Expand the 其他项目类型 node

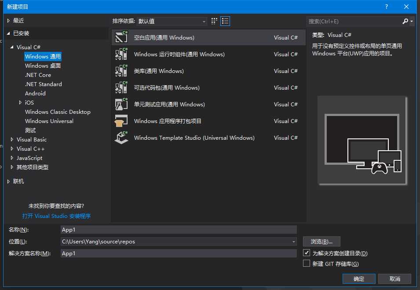coord(12,167)
